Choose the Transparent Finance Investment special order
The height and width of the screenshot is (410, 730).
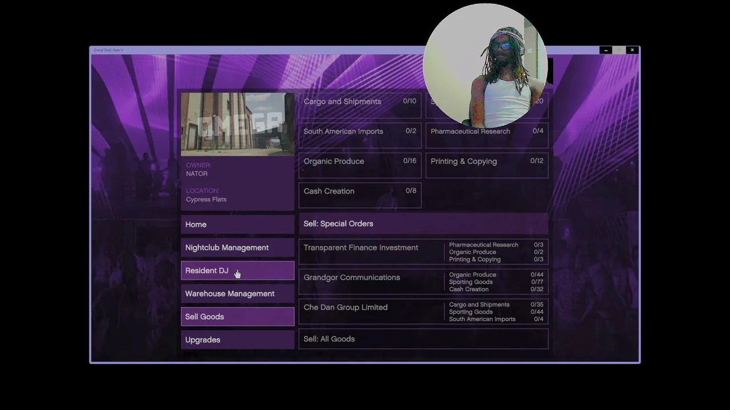(423, 252)
